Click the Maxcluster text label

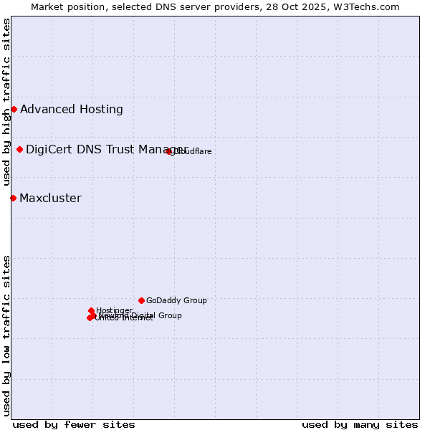pyautogui.click(x=50, y=199)
